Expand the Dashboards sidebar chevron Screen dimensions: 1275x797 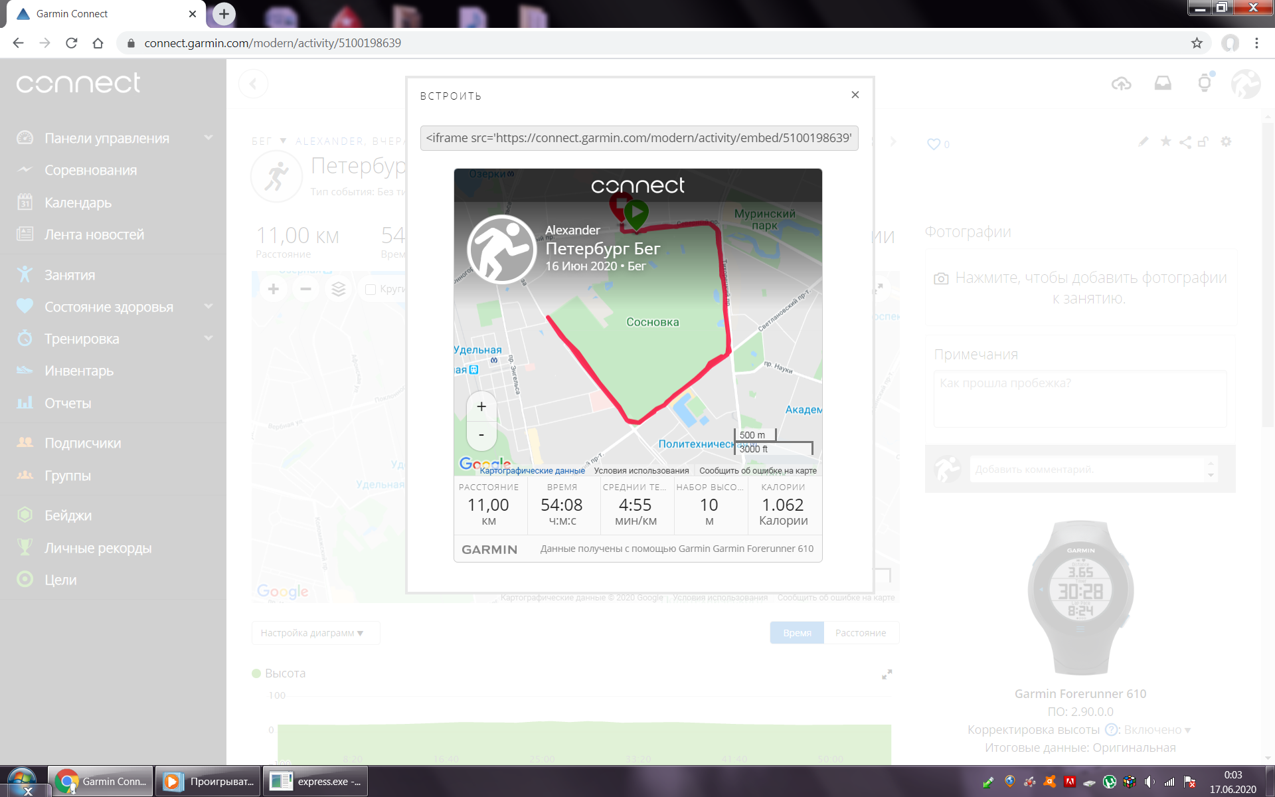209,137
